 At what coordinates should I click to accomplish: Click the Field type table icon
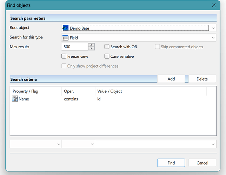66,37
